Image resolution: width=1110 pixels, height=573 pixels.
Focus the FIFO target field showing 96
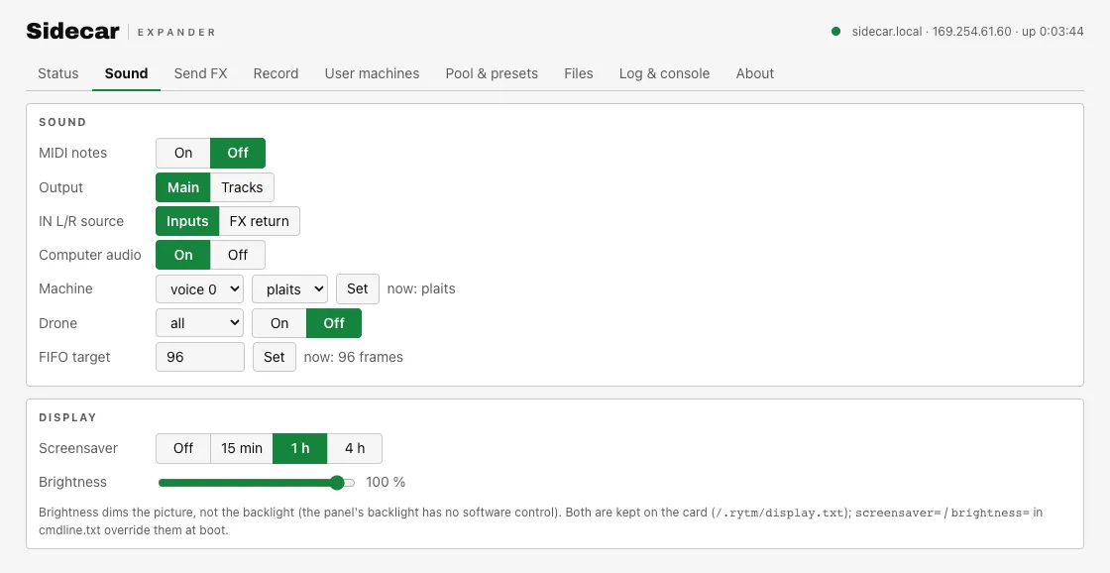point(199,357)
